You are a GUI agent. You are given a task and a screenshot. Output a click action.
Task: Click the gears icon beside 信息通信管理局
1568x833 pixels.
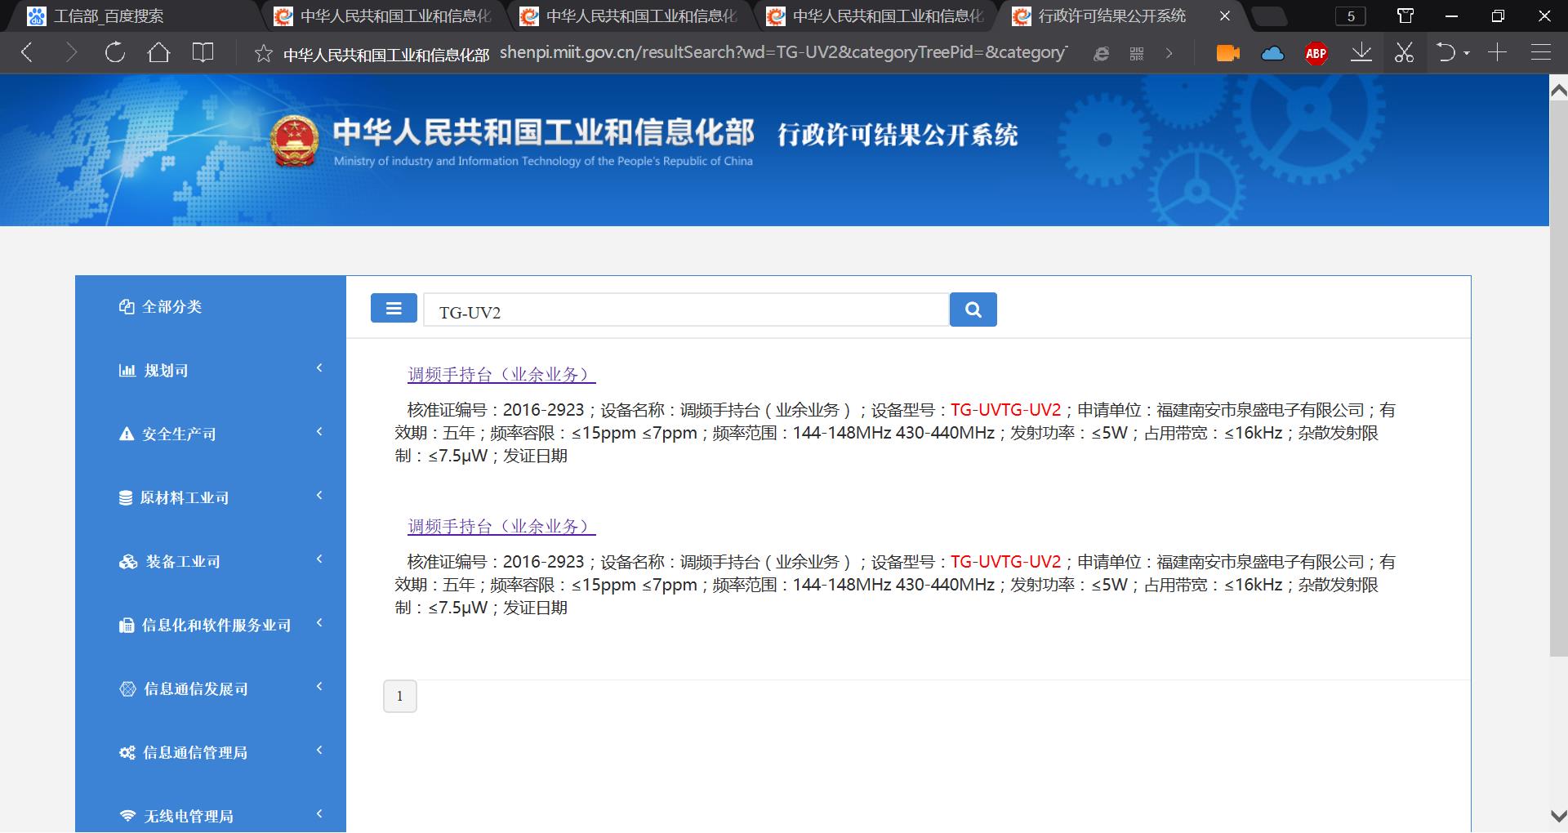[127, 753]
